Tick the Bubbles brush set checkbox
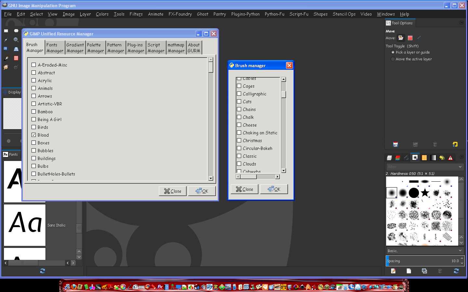 [x=33, y=151]
